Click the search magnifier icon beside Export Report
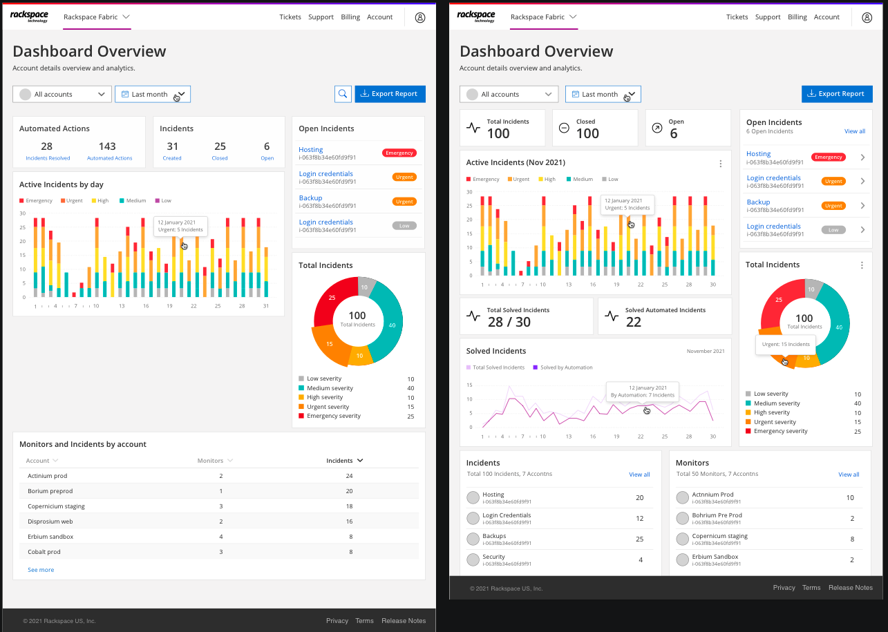The image size is (888, 632). [343, 94]
